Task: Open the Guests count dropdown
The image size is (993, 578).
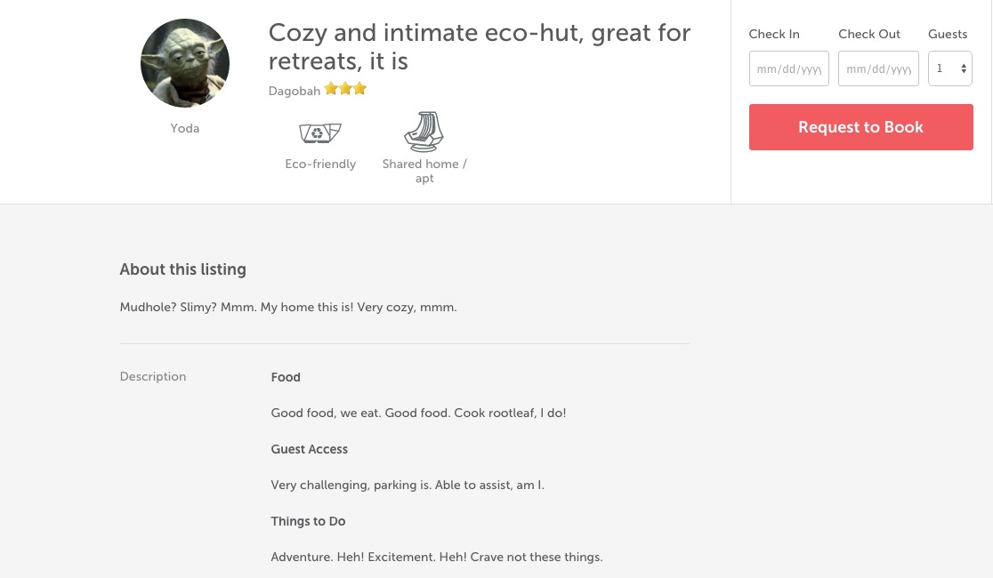Action: 950,68
